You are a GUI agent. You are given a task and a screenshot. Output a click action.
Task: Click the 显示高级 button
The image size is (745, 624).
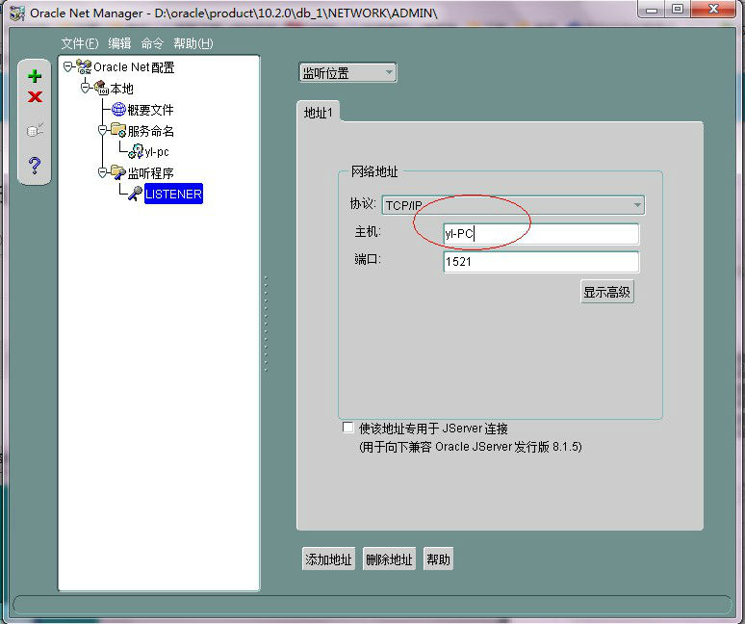click(606, 292)
